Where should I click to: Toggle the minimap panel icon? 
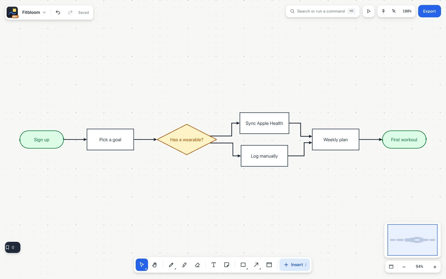pyautogui.click(x=391, y=267)
